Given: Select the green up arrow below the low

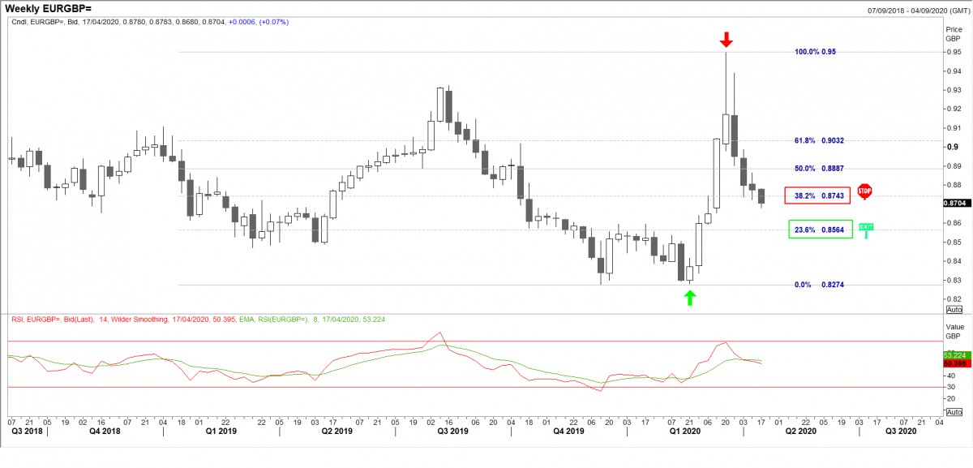Looking at the screenshot, I should pos(689,298).
